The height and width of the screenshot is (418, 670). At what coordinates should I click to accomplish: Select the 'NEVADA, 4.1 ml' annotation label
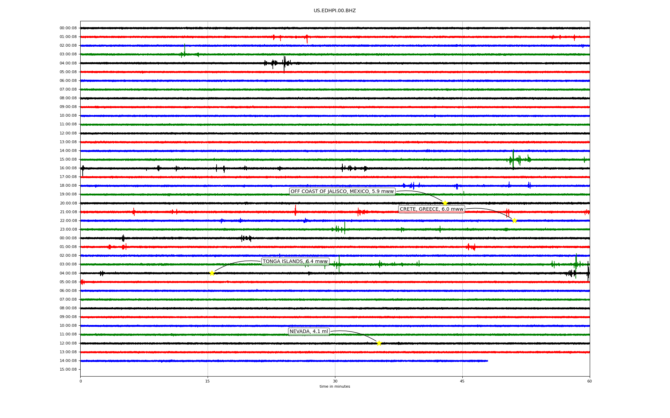pos(309,332)
